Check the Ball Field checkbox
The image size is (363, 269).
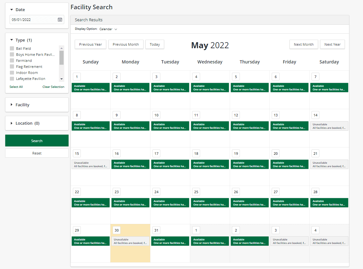coord(12,49)
